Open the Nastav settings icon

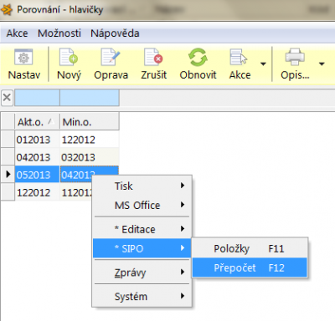(23, 58)
